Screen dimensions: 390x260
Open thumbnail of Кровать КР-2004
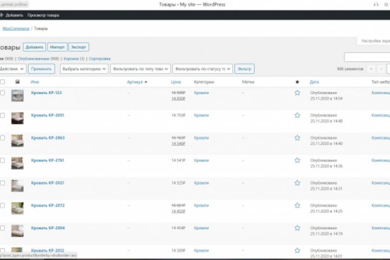pyautogui.click(x=17, y=231)
